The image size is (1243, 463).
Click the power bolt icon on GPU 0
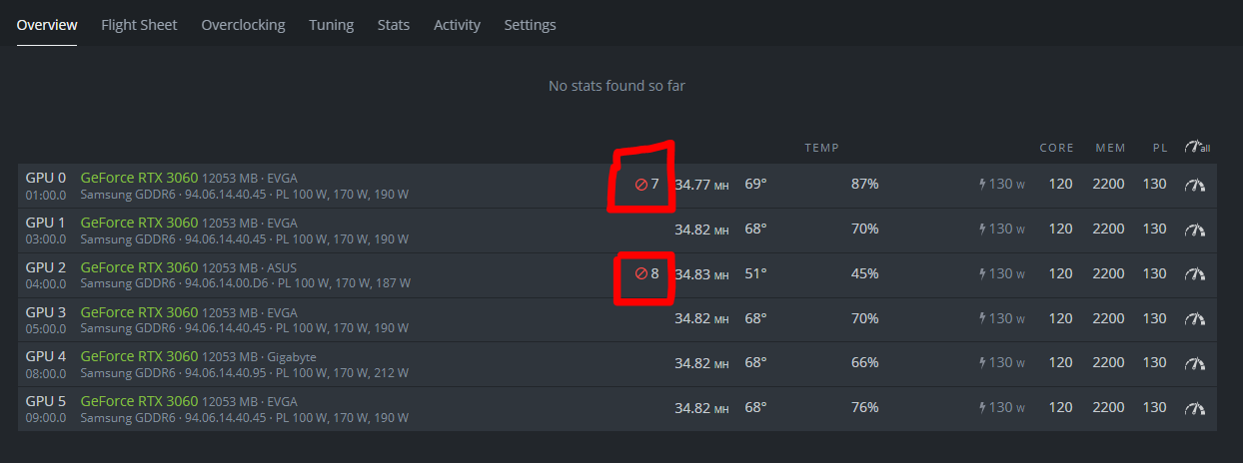[x=983, y=185]
